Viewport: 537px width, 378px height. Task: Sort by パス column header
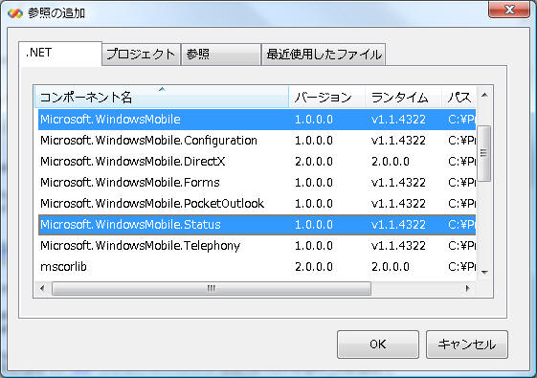(459, 98)
